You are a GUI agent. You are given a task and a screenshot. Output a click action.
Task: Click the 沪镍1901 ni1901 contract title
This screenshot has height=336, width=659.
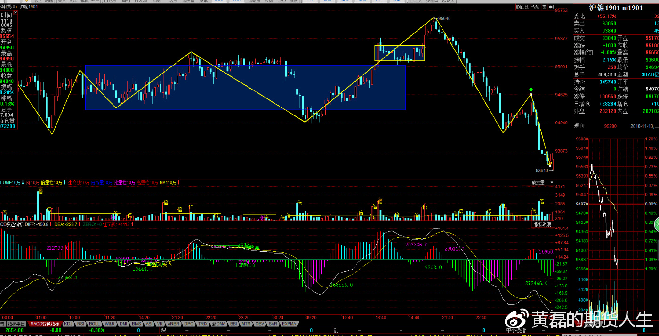[x=615, y=7]
